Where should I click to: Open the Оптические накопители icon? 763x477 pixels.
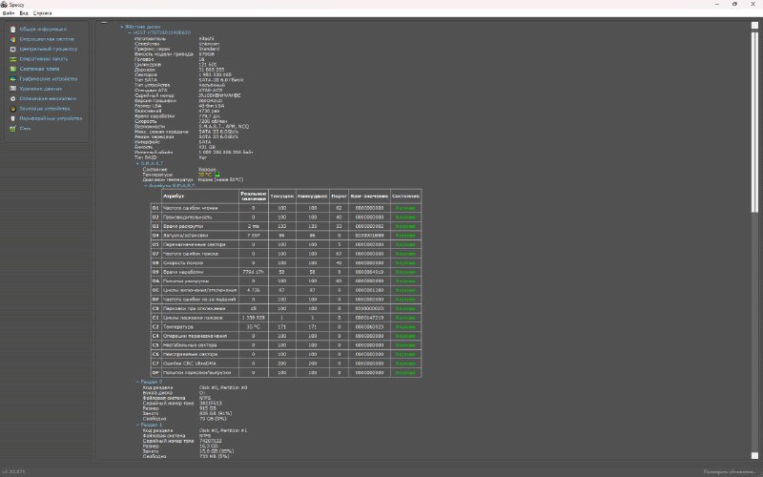point(13,99)
